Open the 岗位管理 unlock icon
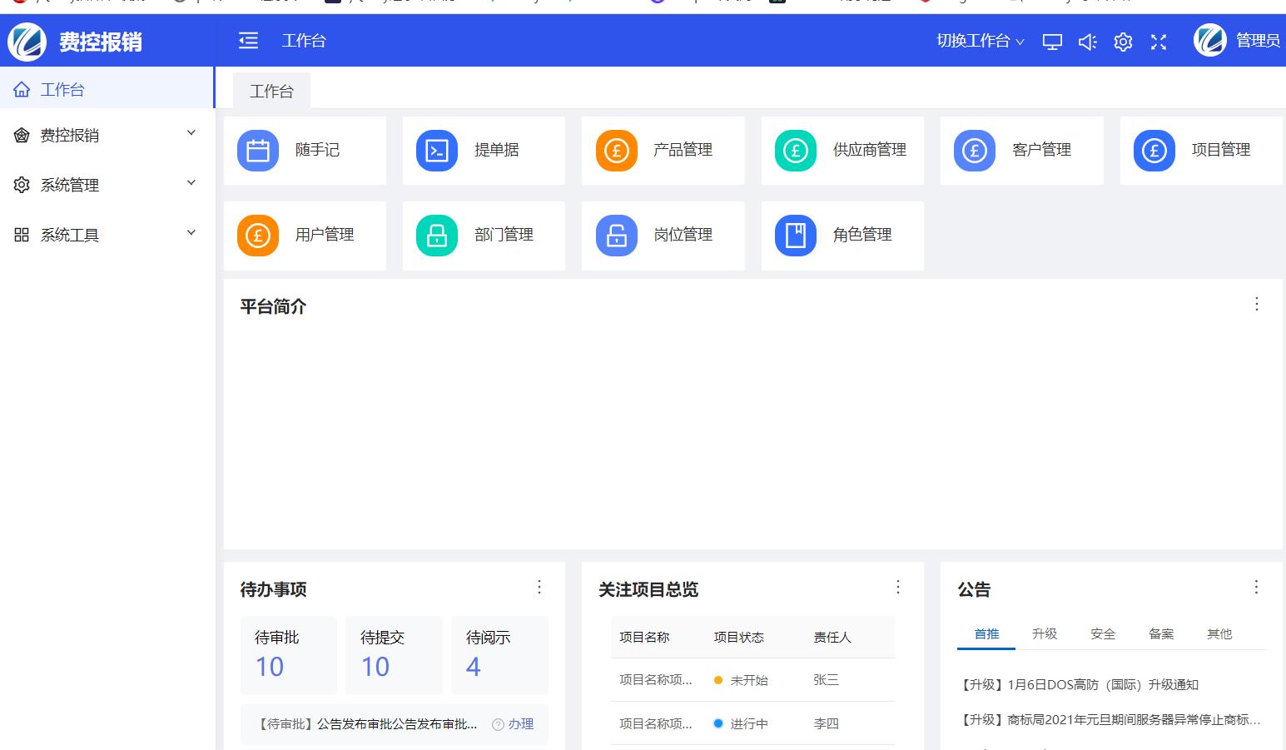 pos(617,236)
